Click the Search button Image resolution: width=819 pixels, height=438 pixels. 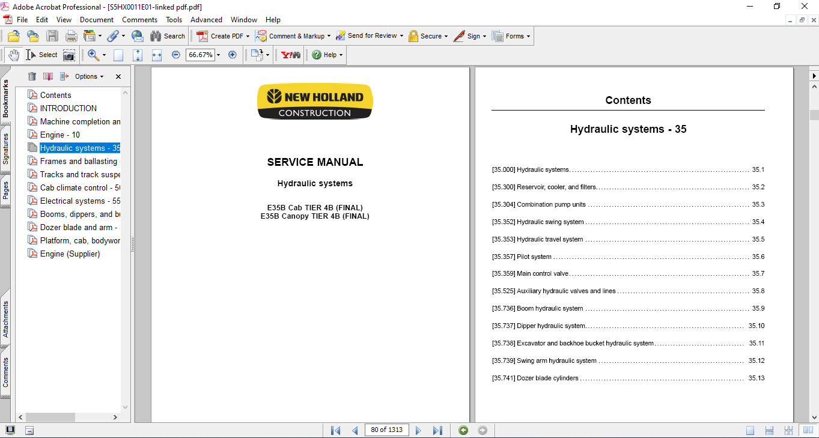click(168, 36)
